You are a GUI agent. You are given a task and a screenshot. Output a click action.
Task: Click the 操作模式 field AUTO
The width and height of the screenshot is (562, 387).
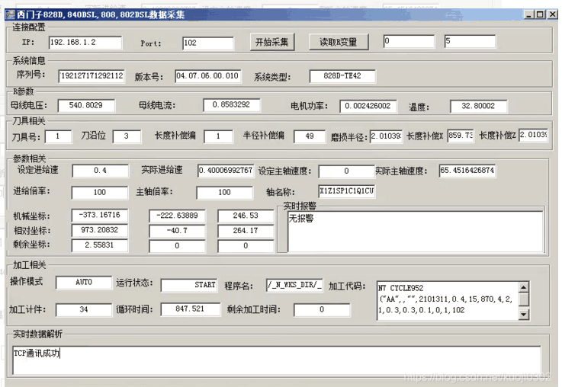(x=84, y=283)
